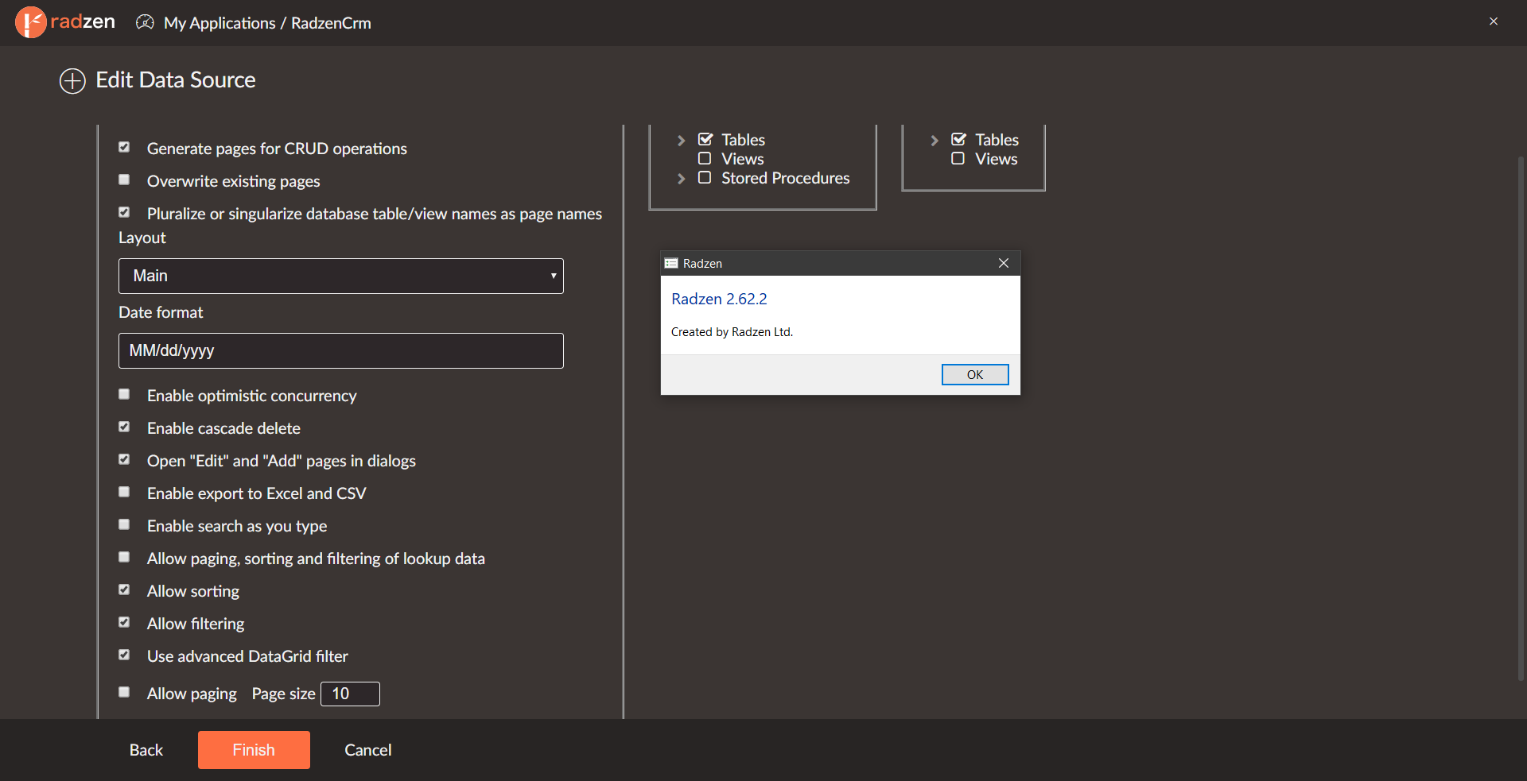Viewport: 1527px width, 781px height.
Task: Open the Layout dropdown set to Main
Action: point(341,276)
